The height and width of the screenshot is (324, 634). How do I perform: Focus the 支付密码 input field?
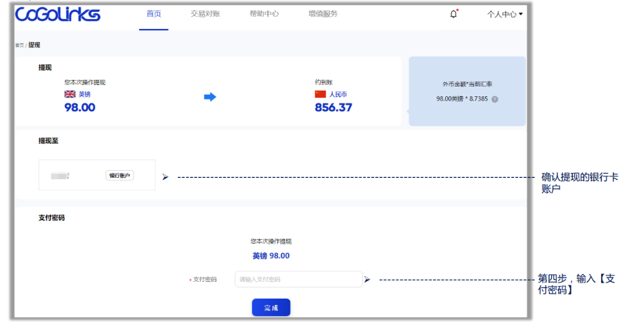tap(298, 280)
